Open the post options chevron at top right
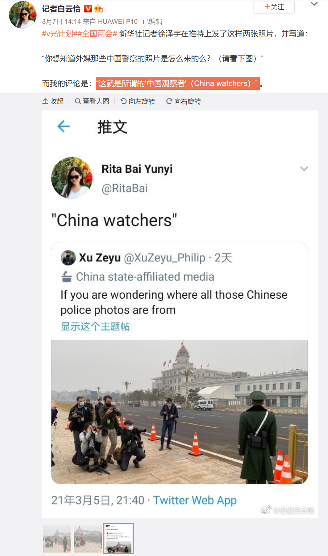This screenshot has width=328, height=556. coord(314,4)
